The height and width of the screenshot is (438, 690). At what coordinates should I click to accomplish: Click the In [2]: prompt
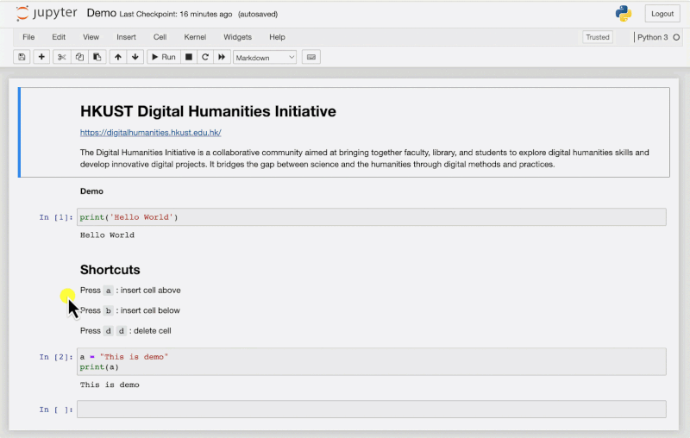(x=56, y=357)
